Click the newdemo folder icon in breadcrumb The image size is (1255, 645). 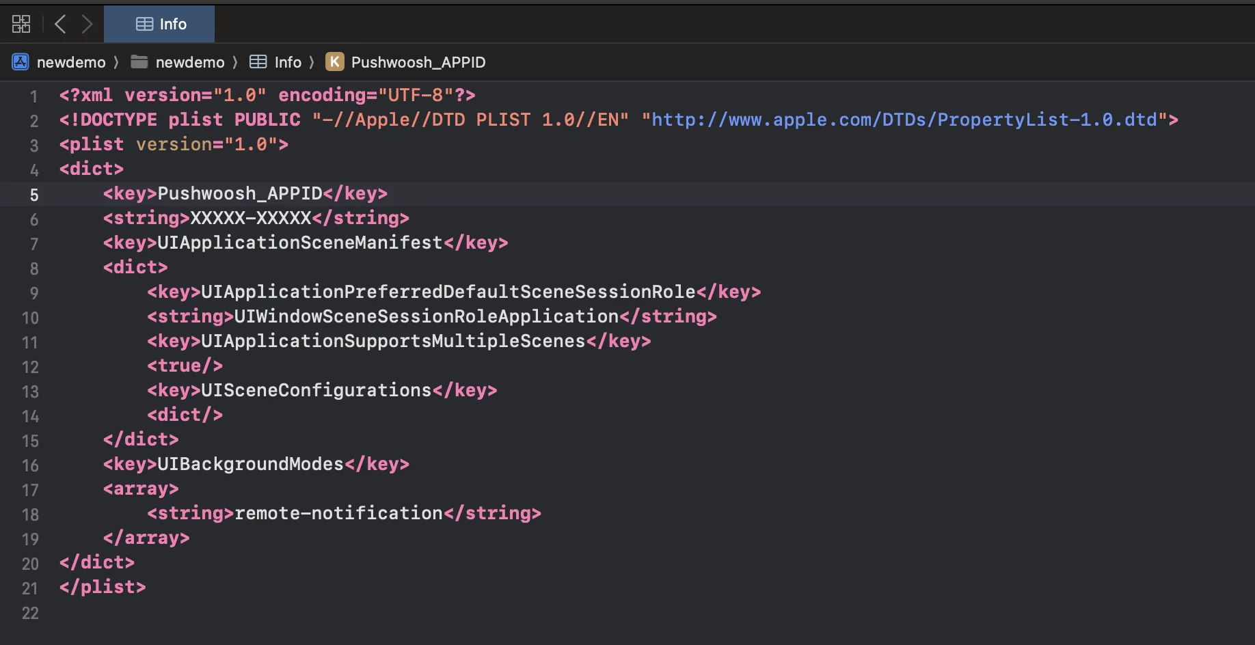click(x=139, y=62)
